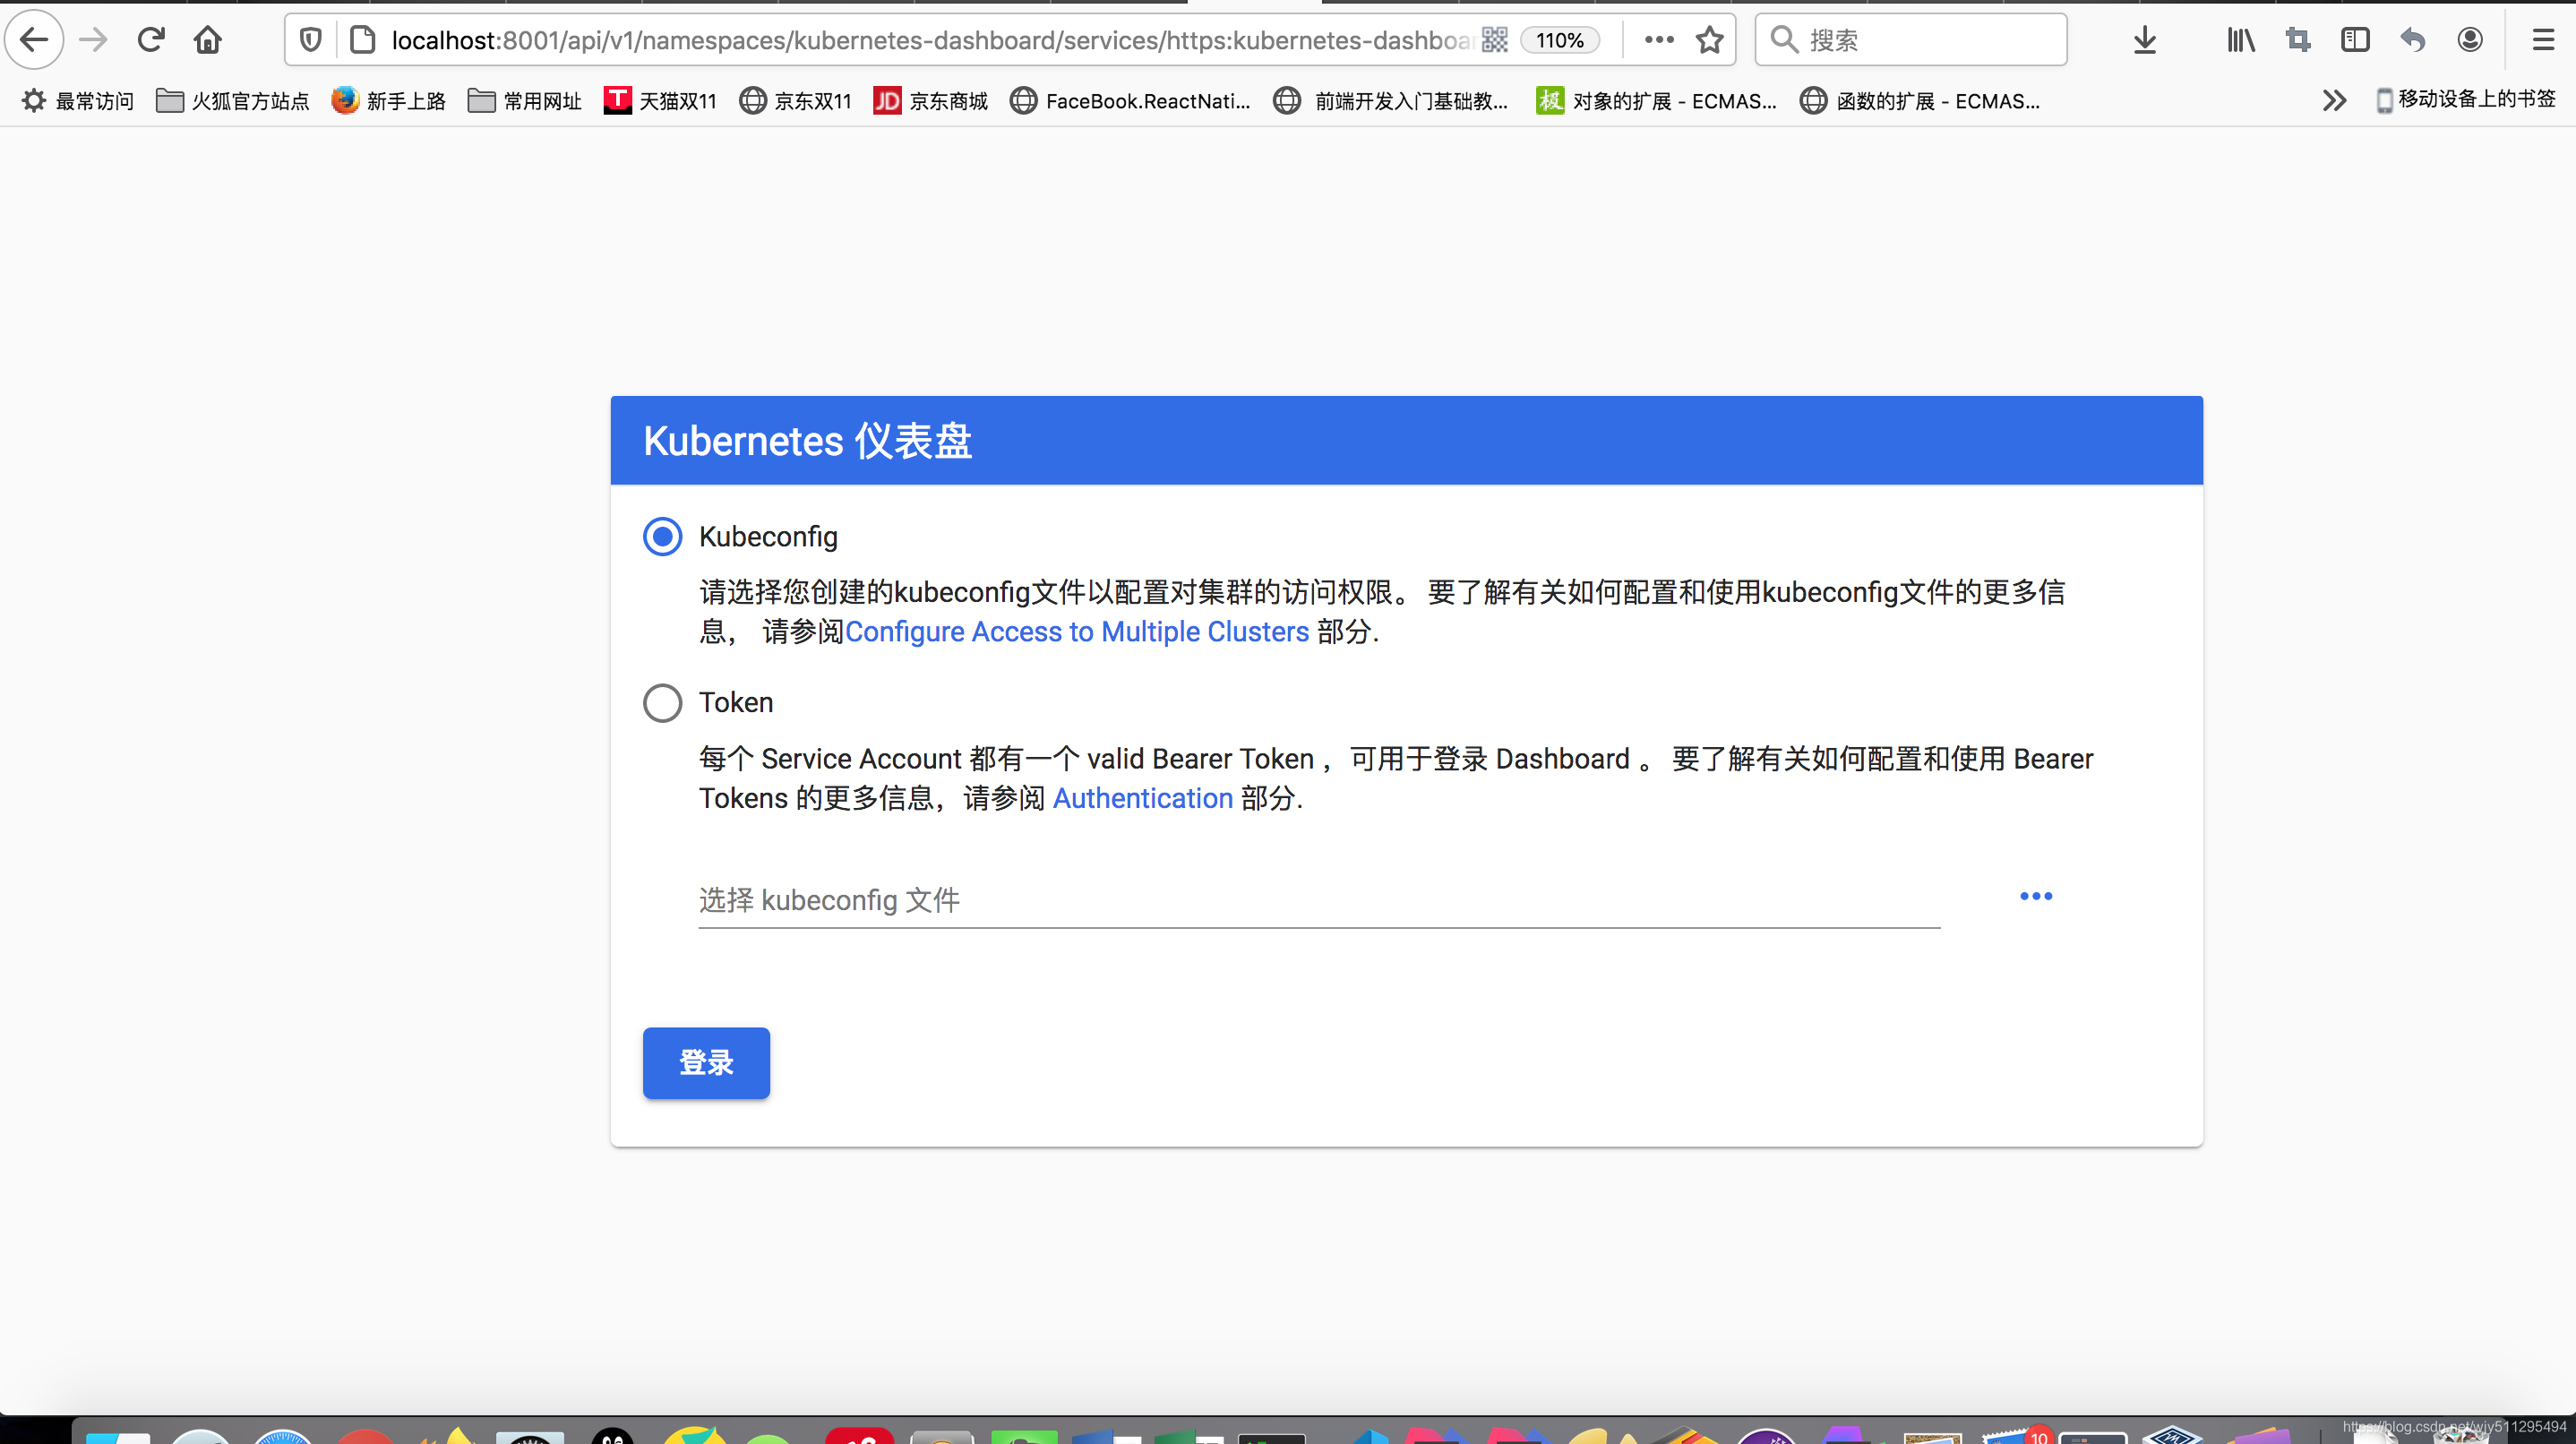Open the Firefox hamburger menu
This screenshot has height=1444, width=2576.
[x=2543, y=40]
